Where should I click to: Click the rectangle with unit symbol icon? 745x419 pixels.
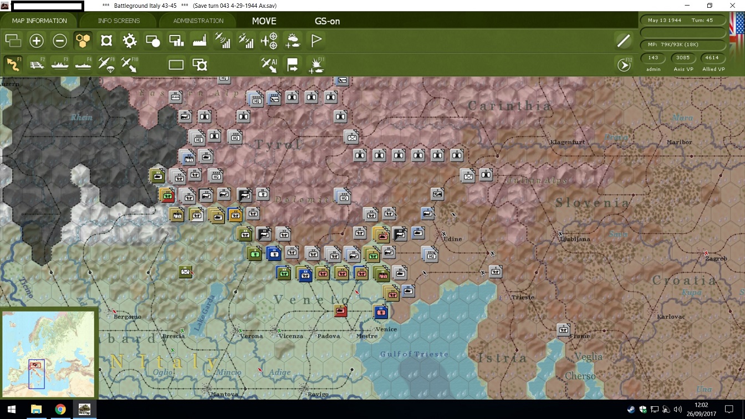click(x=200, y=65)
